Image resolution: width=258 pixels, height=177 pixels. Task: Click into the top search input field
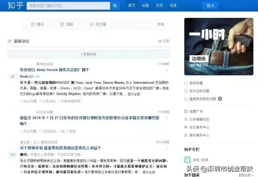click(x=68, y=6)
